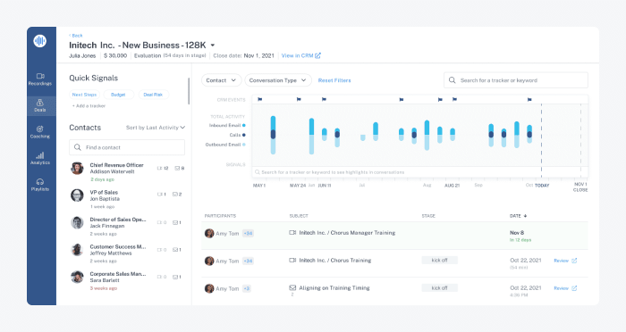Sort table by Date column arrow
Screen dimensions: 626x332
(526, 216)
